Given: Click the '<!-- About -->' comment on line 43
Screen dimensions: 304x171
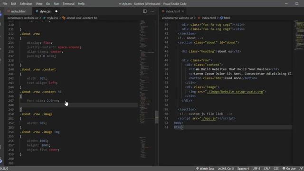Looking at the screenshot, I should click(190, 38).
